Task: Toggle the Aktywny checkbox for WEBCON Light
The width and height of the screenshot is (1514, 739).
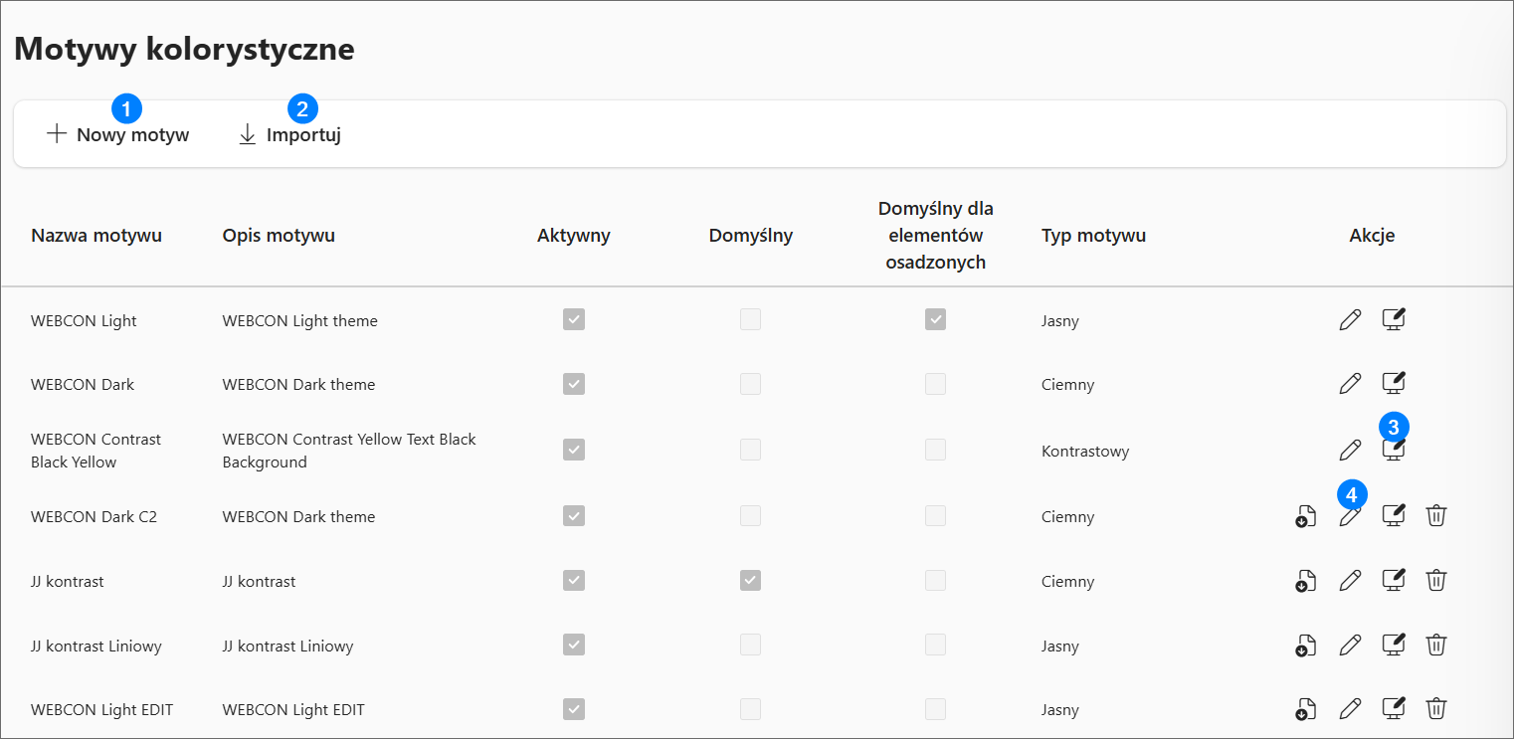Action: pyautogui.click(x=574, y=319)
